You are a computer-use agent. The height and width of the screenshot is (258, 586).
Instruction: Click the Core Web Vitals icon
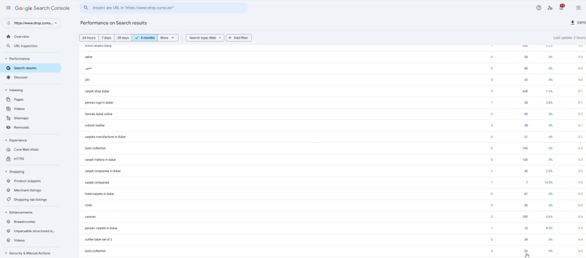[x=8, y=149]
